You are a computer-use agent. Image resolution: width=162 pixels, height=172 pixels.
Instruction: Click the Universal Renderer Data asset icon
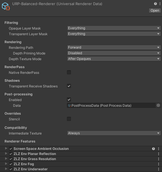(x=6, y=6)
